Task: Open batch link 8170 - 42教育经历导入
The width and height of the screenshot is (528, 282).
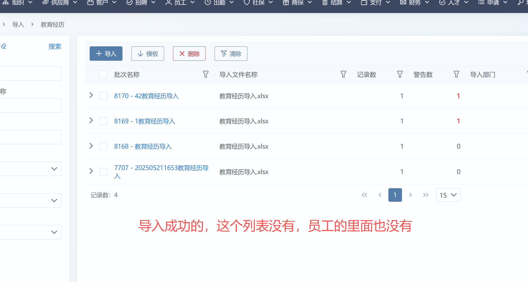Action: [x=146, y=96]
